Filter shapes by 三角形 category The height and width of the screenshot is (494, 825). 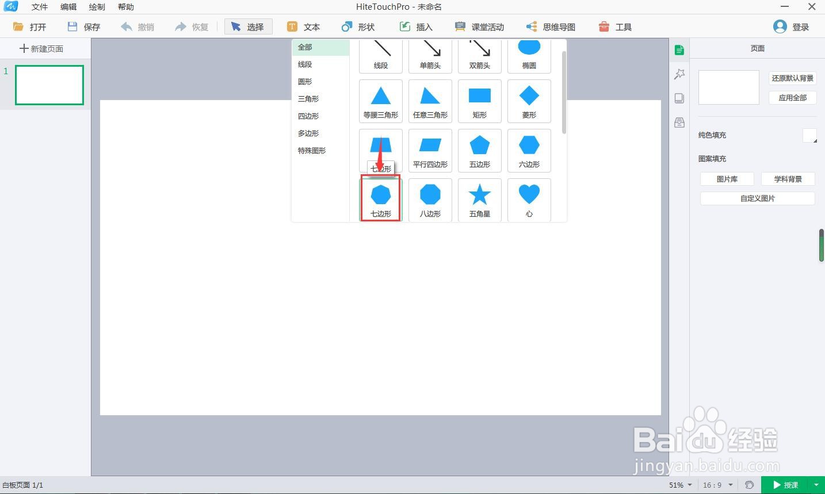[x=321, y=99]
